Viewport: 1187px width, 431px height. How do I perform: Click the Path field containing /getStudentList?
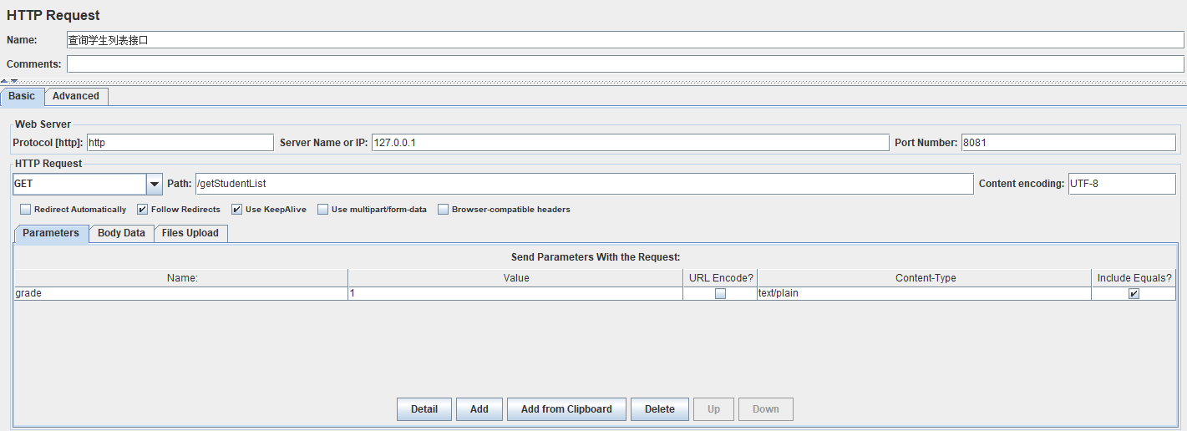coord(583,184)
